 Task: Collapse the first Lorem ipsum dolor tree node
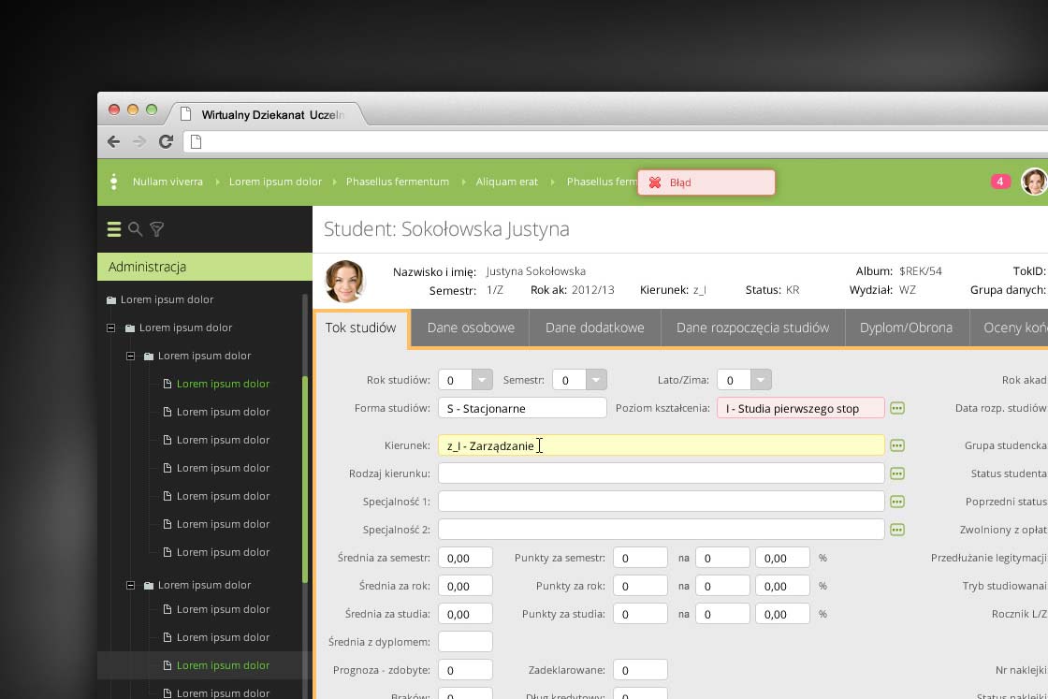click(x=110, y=328)
